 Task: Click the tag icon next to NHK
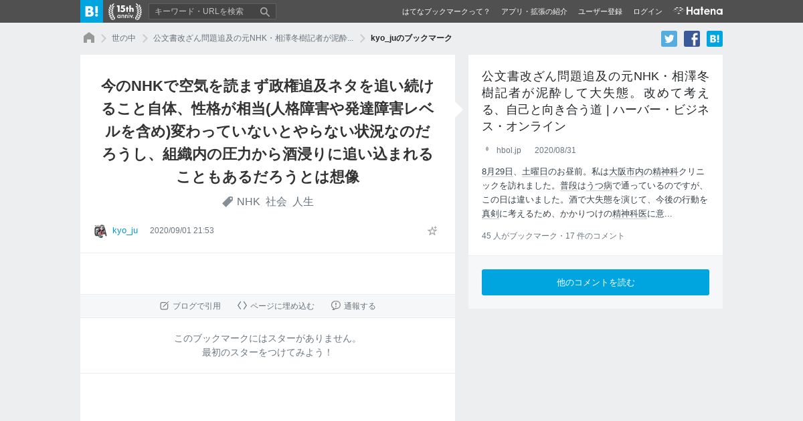coord(228,201)
